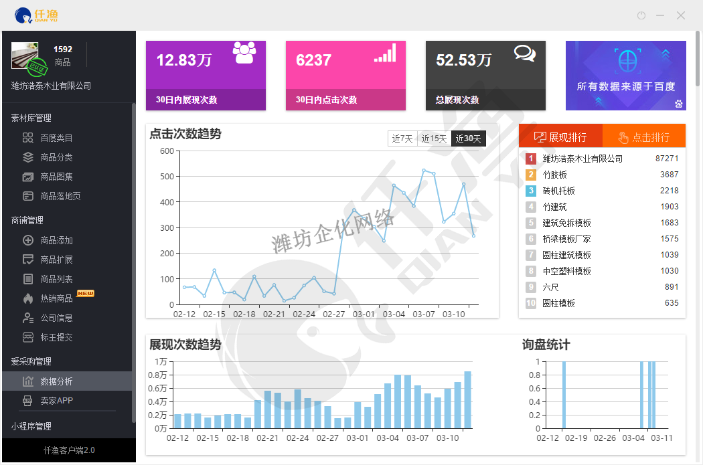Open 卖家APP printer-style icon
Viewport: 703px width, 465px height.
tap(28, 401)
